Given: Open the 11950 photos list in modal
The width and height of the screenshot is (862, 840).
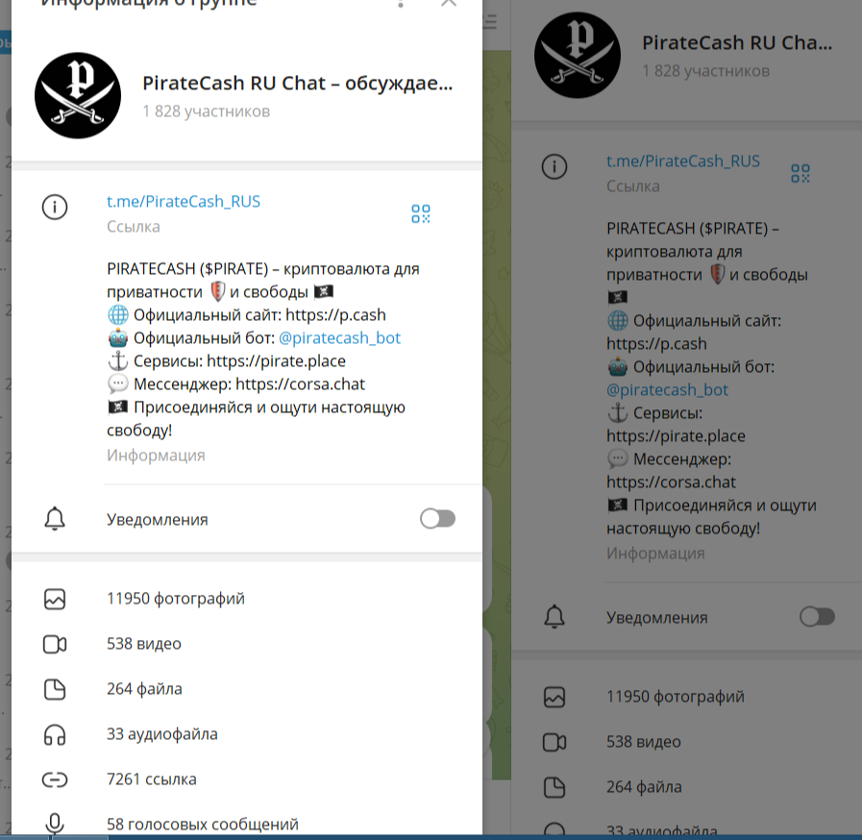Looking at the screenshot, I should click(x=246, y=599).
